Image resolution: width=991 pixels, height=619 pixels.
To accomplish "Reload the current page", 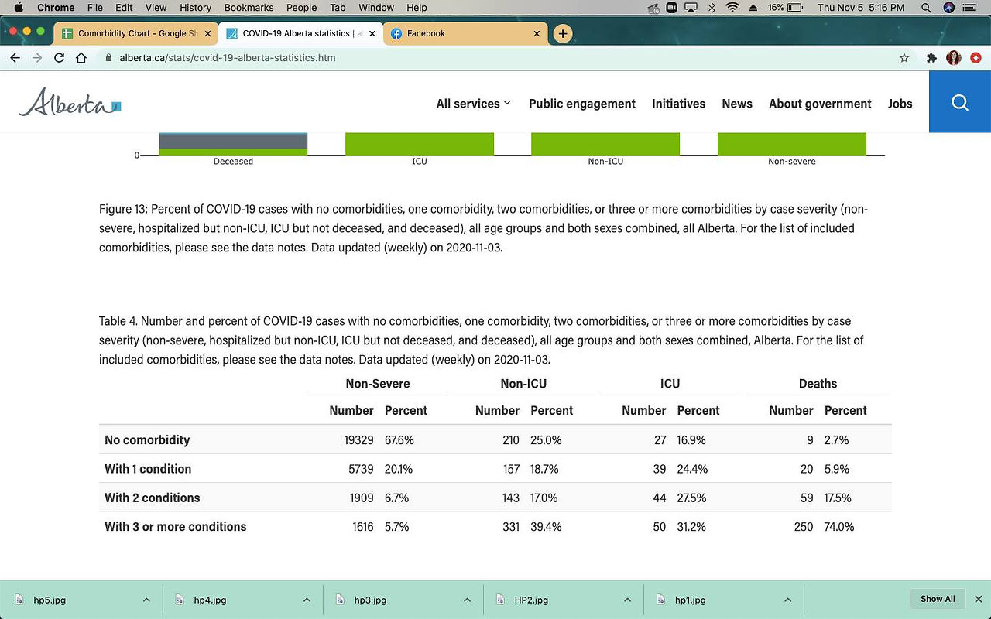I will pos(59,58).
